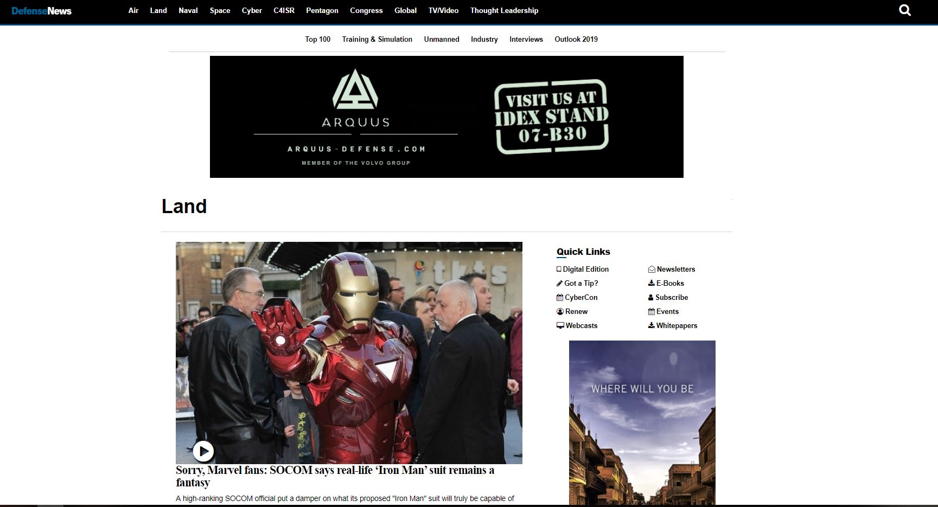Click the Arquus IDEX banner advertisement

coord(446,117)
